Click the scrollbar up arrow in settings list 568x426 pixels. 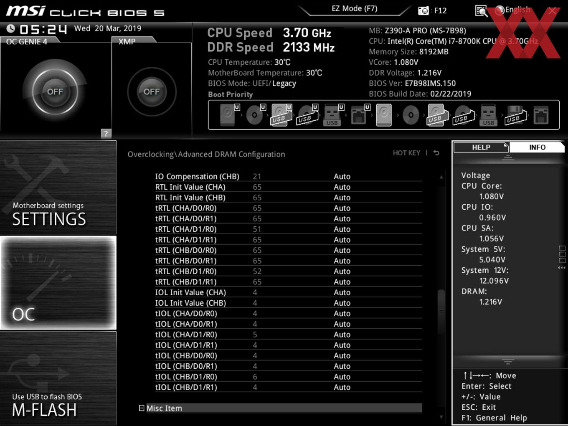click(x=441, y=177)
